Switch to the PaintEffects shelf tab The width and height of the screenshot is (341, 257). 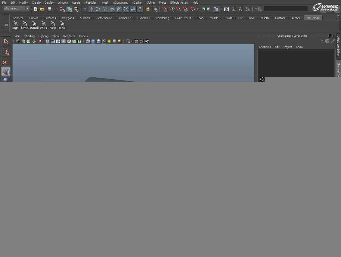point(183,18)
